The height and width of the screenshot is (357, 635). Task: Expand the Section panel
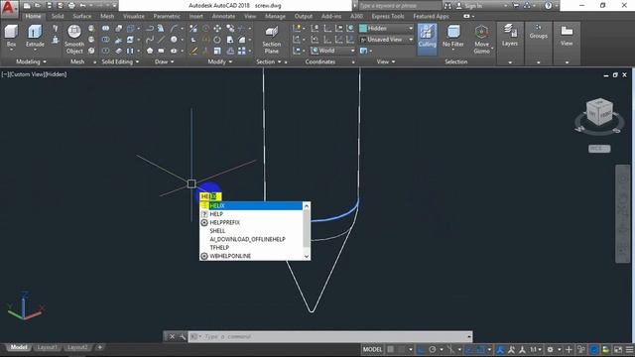coord(269,61)
